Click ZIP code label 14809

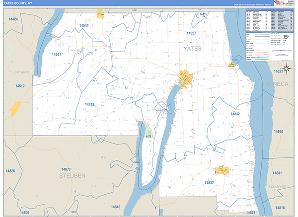click(25, 213)
